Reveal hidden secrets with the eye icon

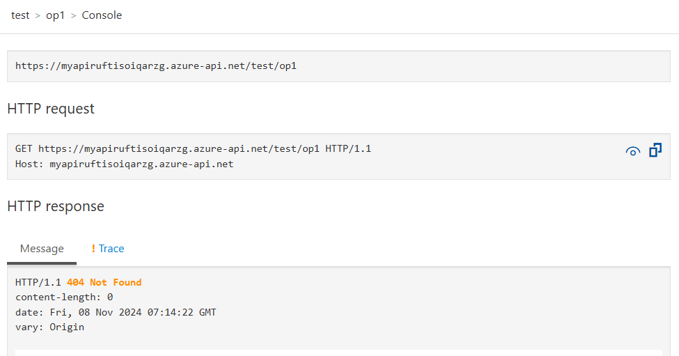632,151
